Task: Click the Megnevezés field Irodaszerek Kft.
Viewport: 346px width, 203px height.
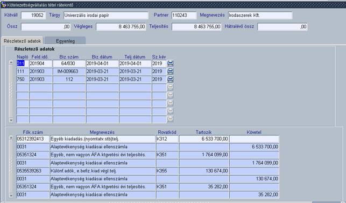Action: click(260, 16)
